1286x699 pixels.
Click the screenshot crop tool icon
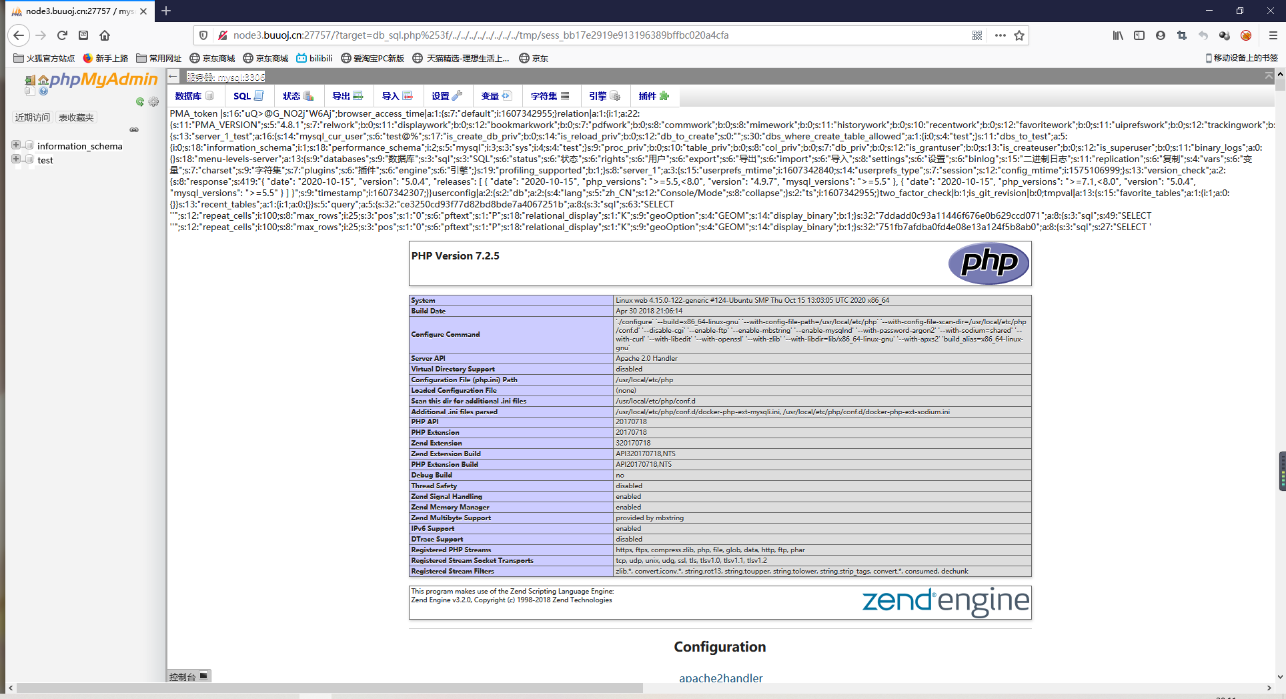[x=1182, y=35]
